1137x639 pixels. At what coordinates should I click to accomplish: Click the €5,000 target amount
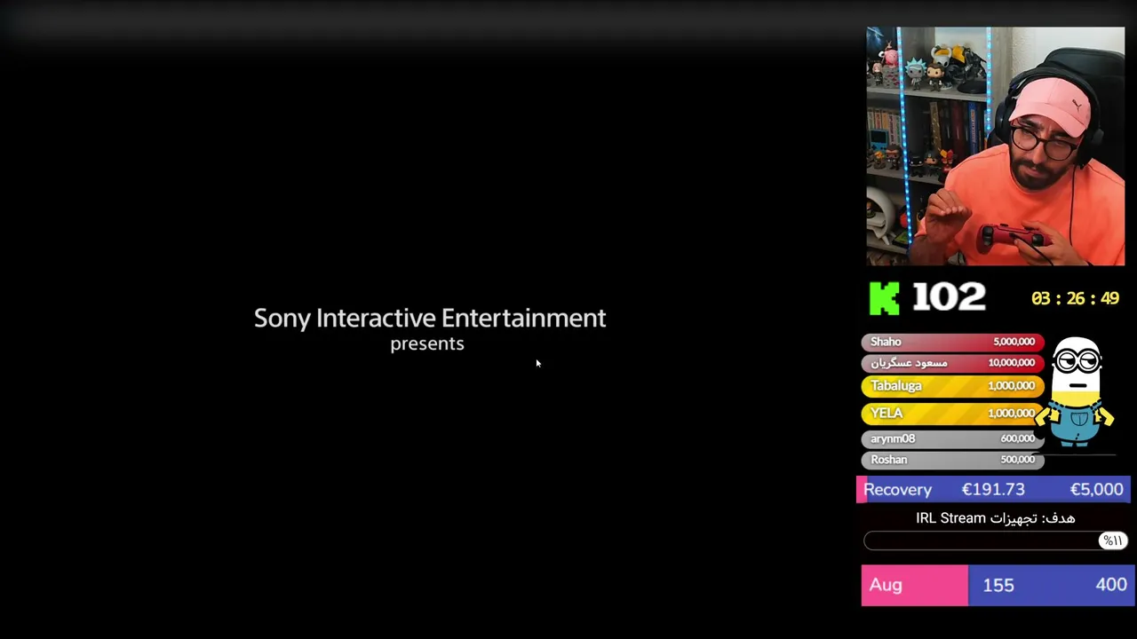click(1096, 490)
